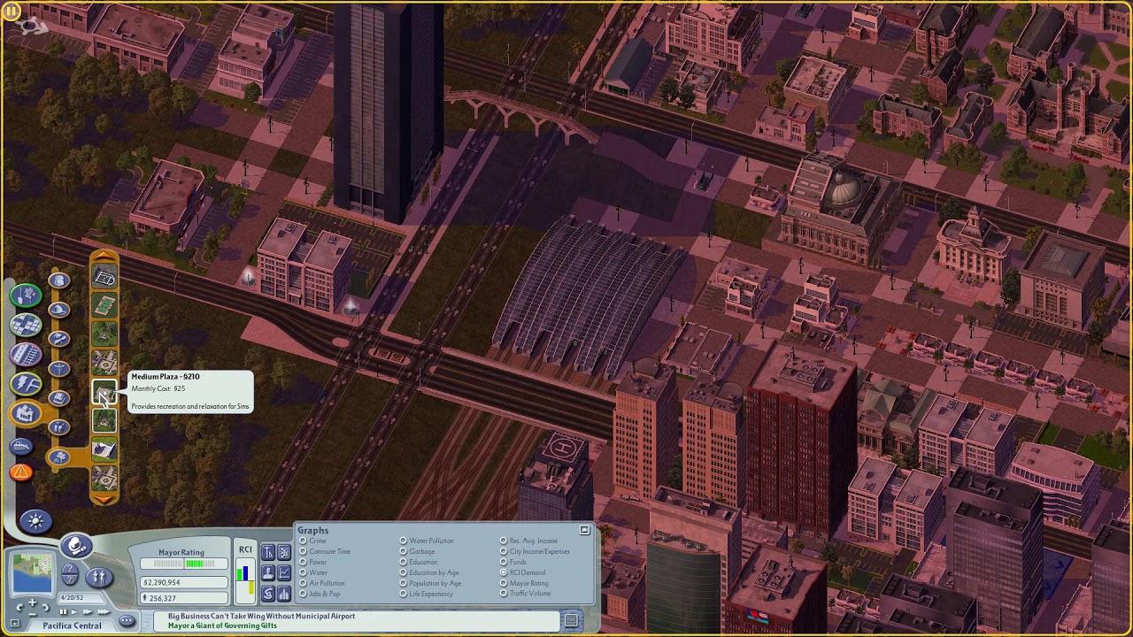Select the Medium Plaza park item

pos(104,391)
